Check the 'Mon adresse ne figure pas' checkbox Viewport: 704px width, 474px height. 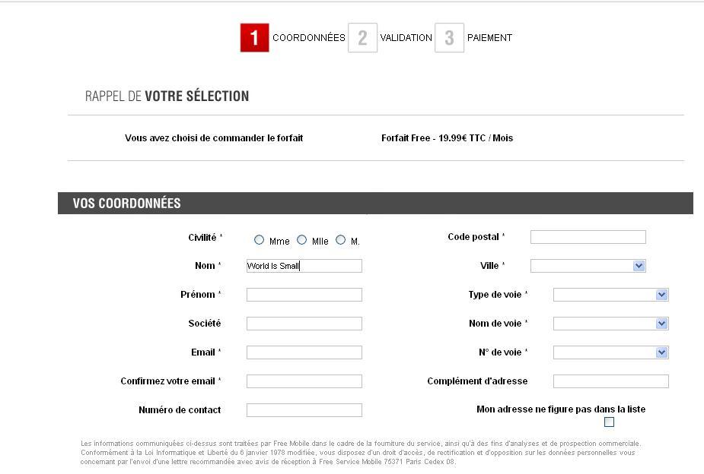[x=609, y=422]
